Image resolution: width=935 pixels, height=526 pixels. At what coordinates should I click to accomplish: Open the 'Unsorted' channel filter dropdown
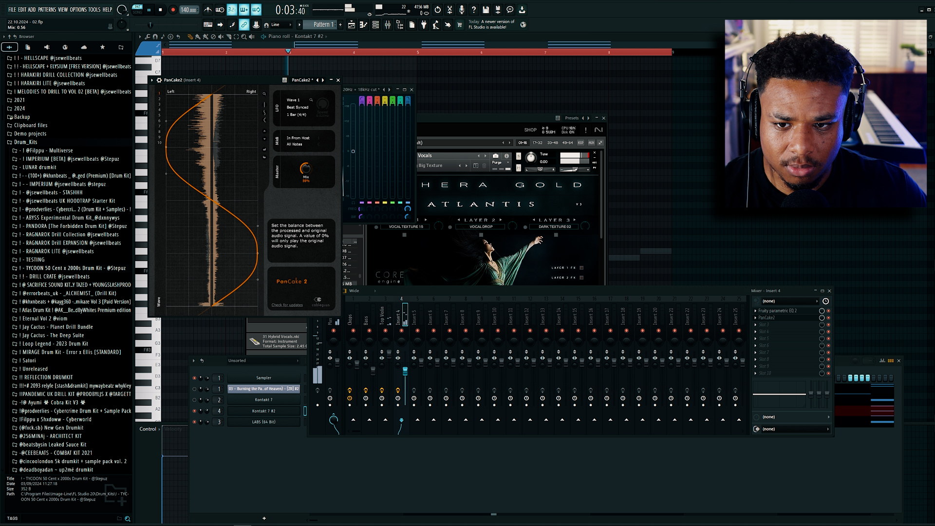point(263,361)
